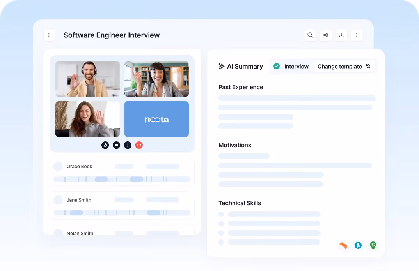This screenshot has height=271, width=419.
Task: Click the share icon button
Action: pyautogui.click(x=325, y=35)
